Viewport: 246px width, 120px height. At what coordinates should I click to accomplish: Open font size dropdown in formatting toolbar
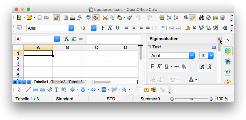pos(94,28)
